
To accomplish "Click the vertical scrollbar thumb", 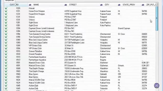I will [157, 18].
